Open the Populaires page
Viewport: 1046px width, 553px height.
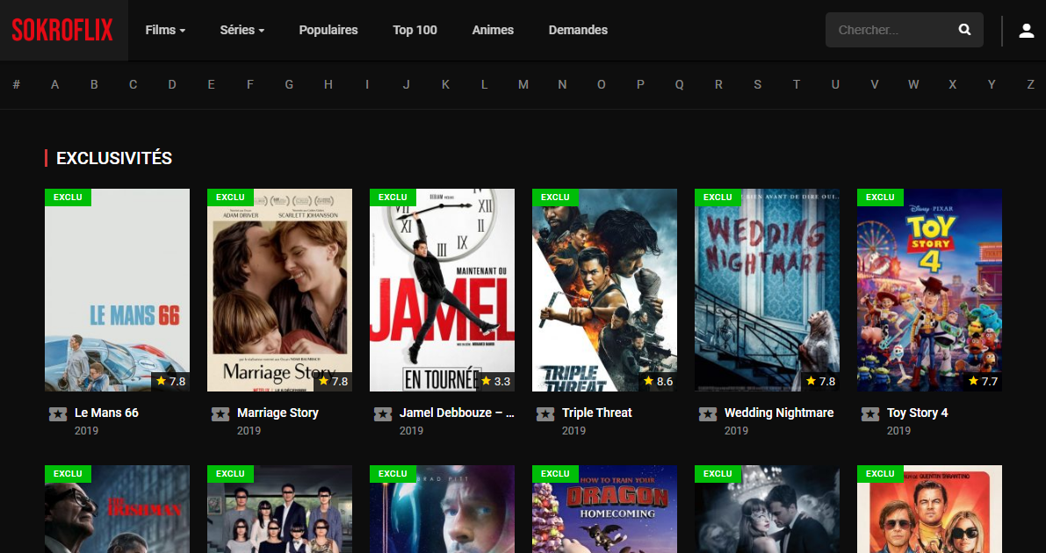pyautogui.click(x=328, y=30)
